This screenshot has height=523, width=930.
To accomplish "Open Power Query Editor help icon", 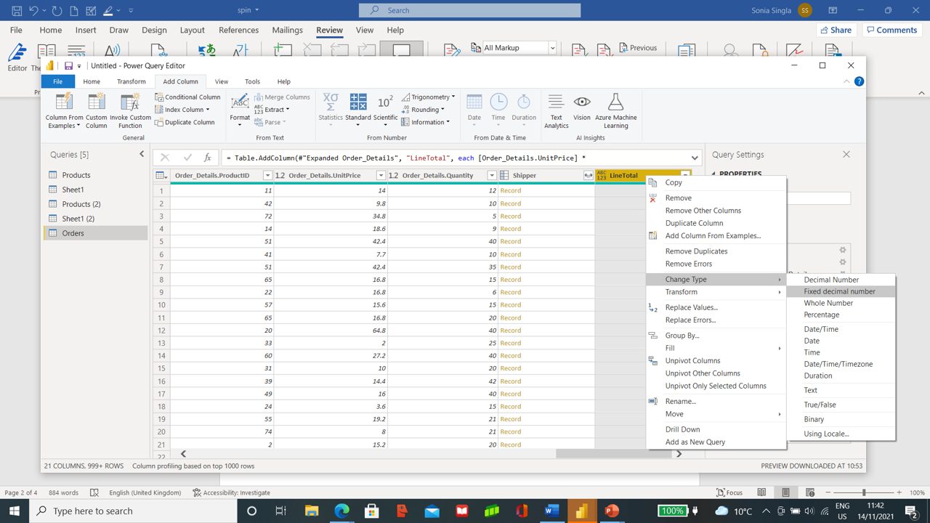I will point(859,81).
